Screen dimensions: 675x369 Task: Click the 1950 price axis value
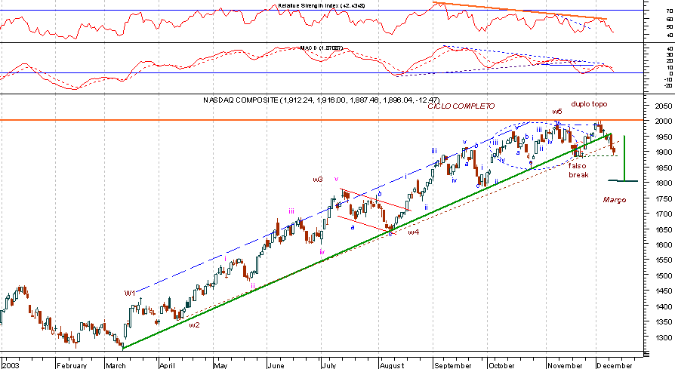coord(664,137)
